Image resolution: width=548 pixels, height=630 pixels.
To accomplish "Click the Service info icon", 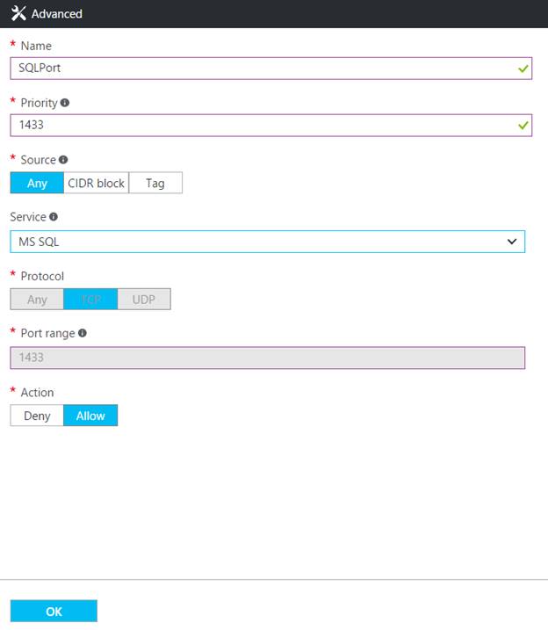I will (54, 216).
